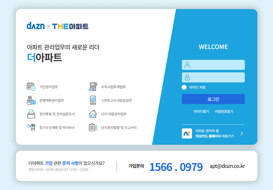
Task: Select the 단지관리법령 및 신고서식 document icon
Action: tap(93, 127)
